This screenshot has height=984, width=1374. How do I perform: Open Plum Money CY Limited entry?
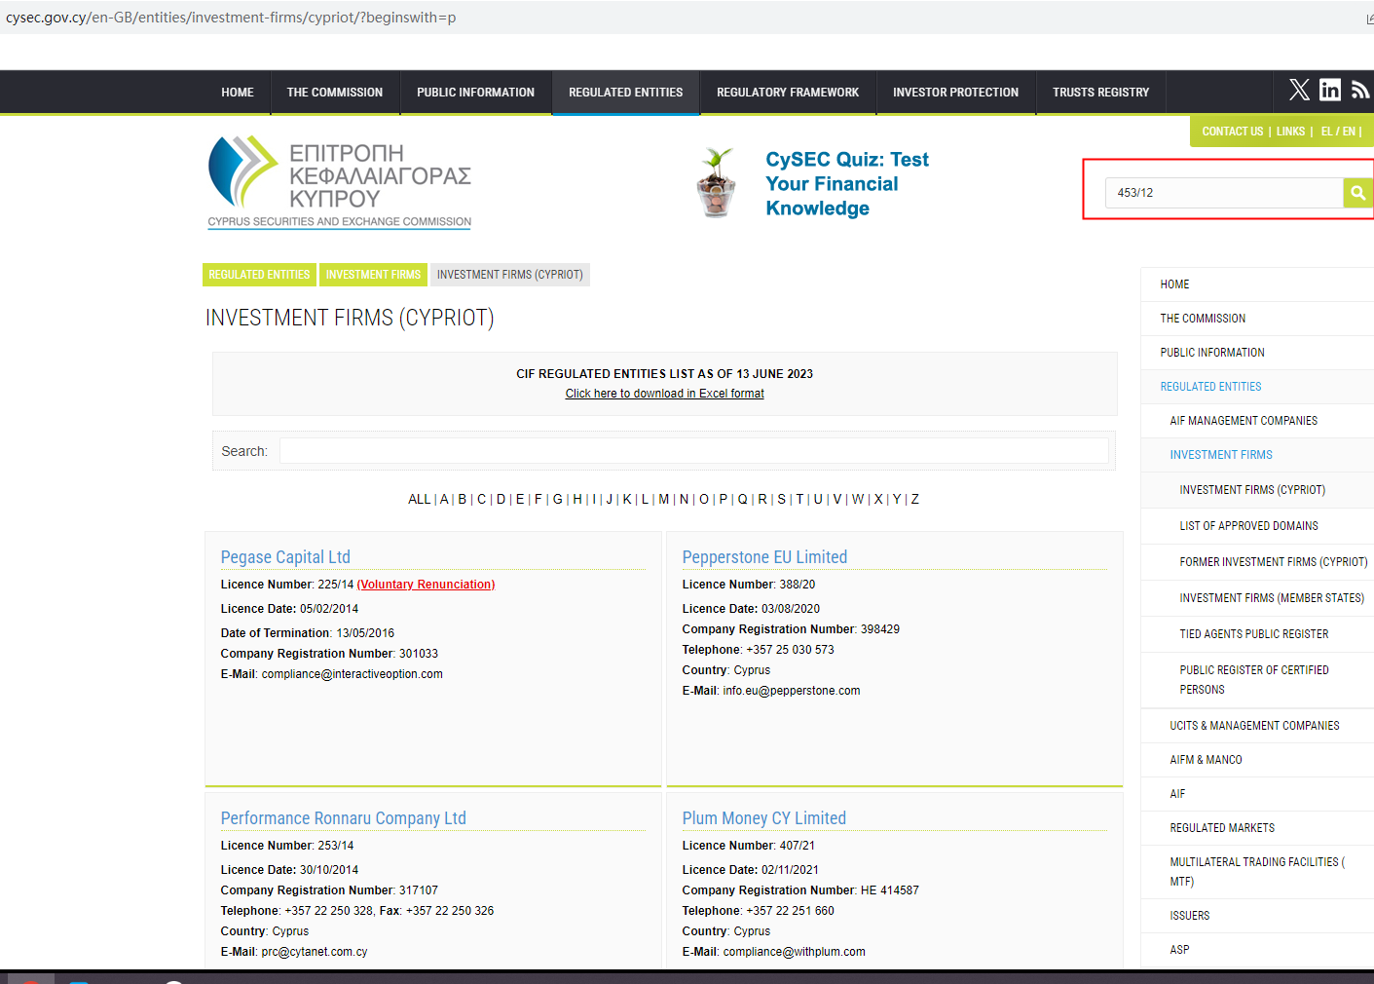point(763,818)
